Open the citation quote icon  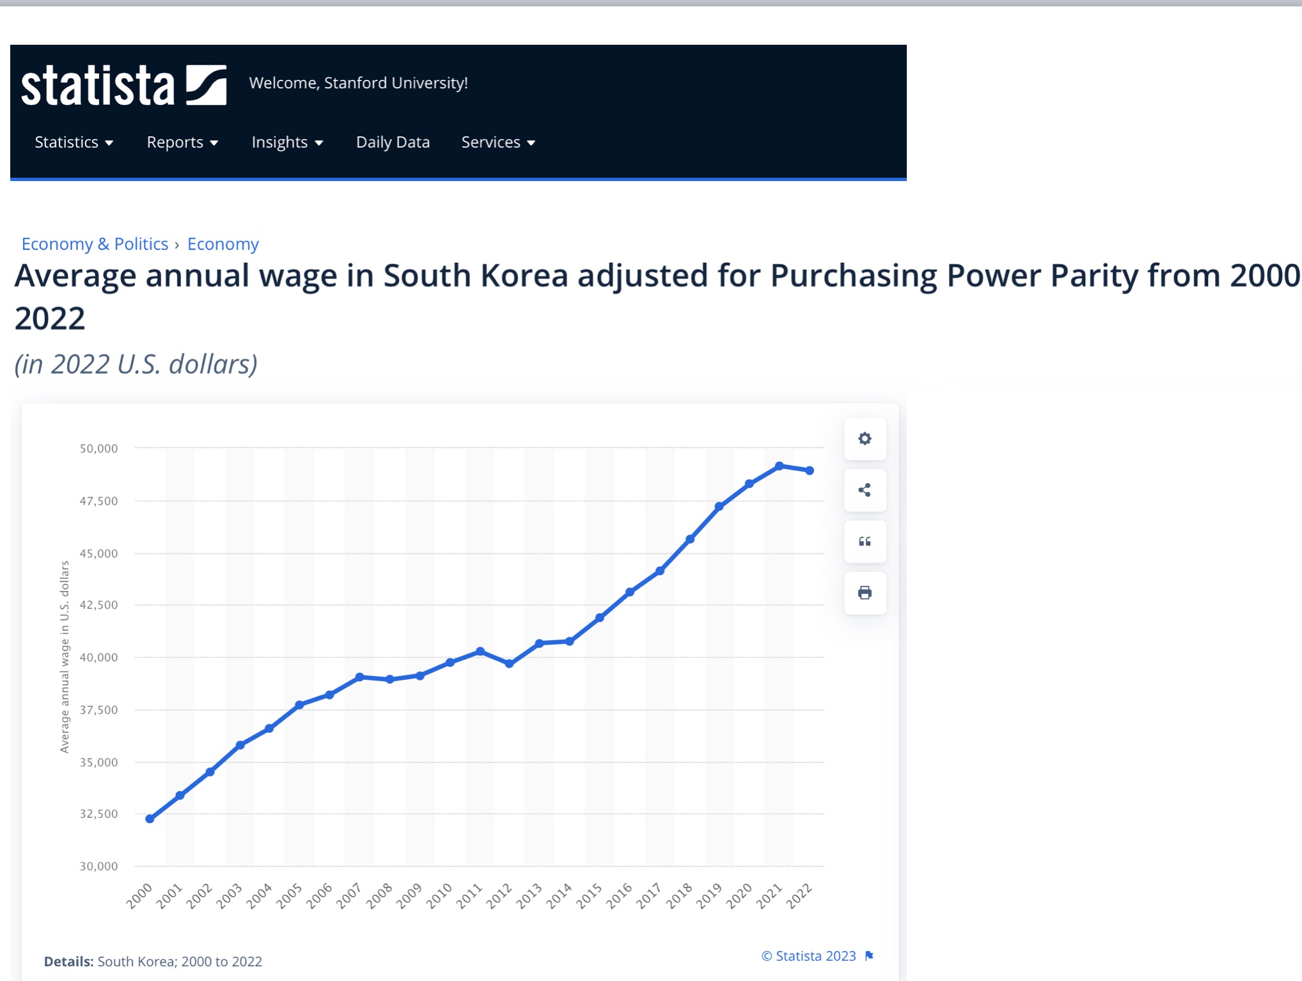tap(865, 542)
